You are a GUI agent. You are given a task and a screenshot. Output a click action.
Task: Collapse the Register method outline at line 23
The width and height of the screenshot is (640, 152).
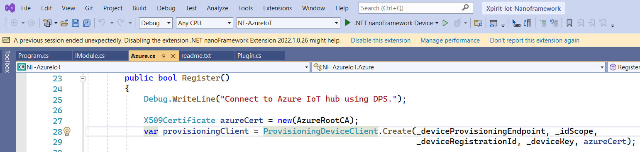[x=83, y=78]
